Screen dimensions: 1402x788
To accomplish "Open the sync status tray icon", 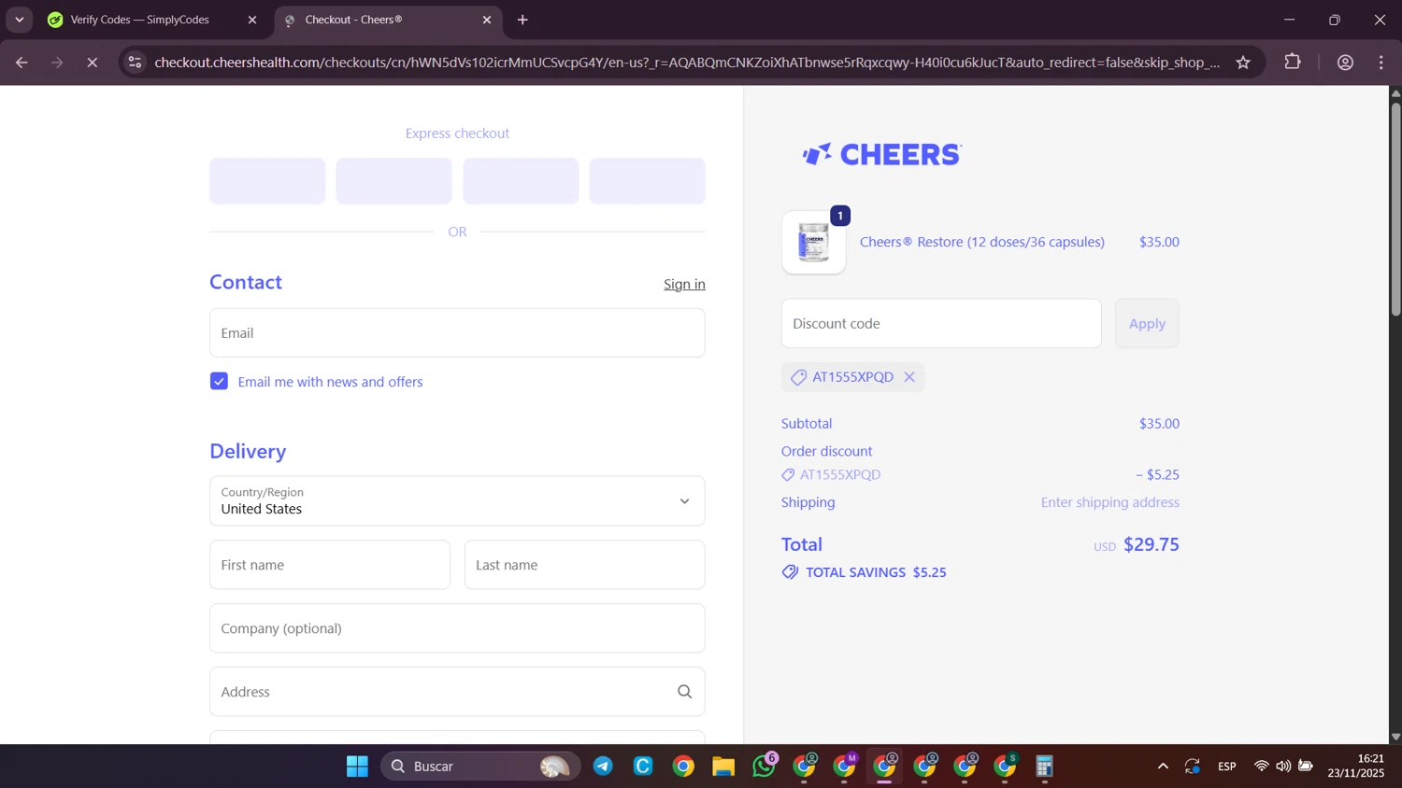I will click(x=1193, y=767).
